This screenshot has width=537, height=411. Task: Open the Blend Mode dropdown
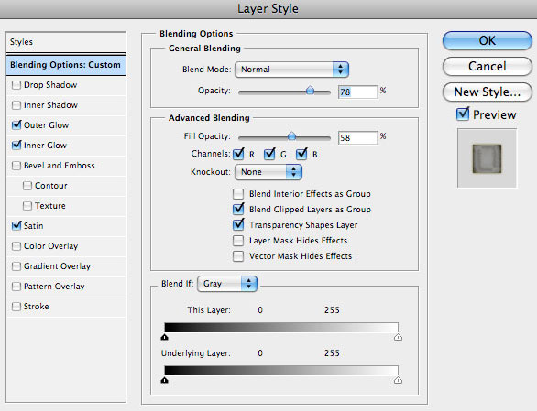click(291, 70)
